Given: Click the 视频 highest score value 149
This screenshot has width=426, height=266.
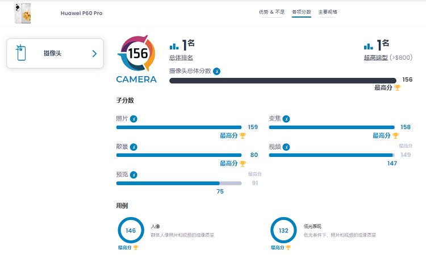Looking at the screenshot, I should 406,155.
